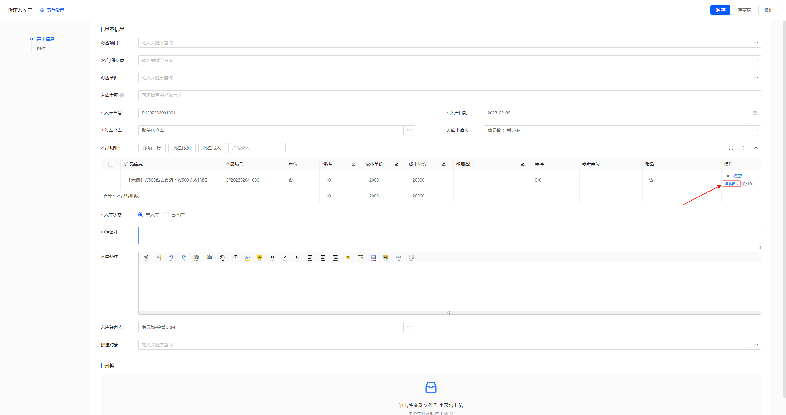The height and width of the screenshot is (415, 786).
Task: Click the 产品编号 cell CP202302041006
Action: 242,180
